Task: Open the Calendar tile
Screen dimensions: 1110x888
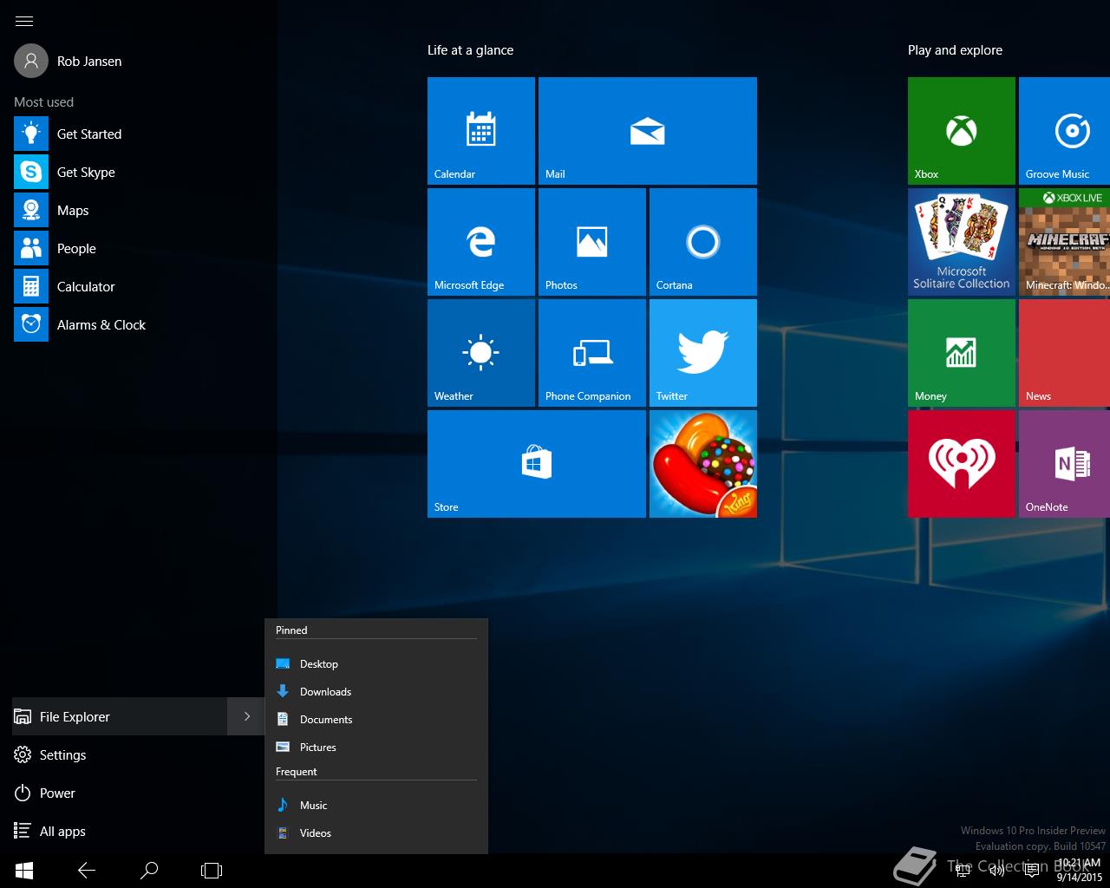Action: tap(481, 131)
